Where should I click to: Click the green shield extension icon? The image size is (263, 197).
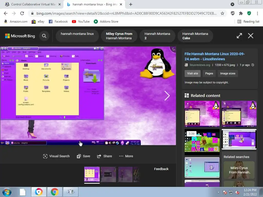click(x=249, y=13)
